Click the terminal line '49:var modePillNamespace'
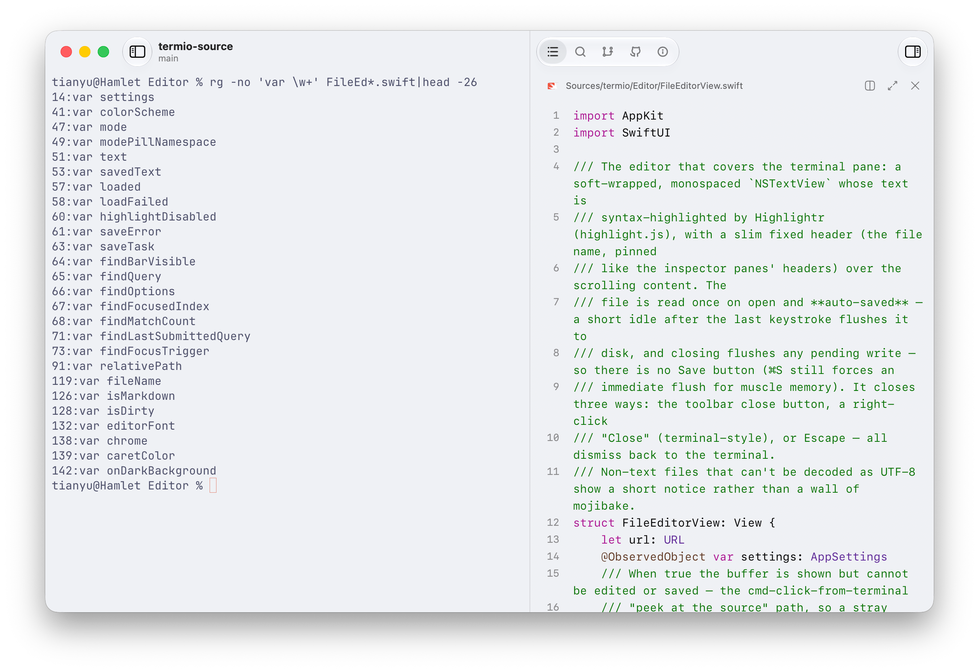This screenshot has width=979, height=672. [x=134, y=142]
